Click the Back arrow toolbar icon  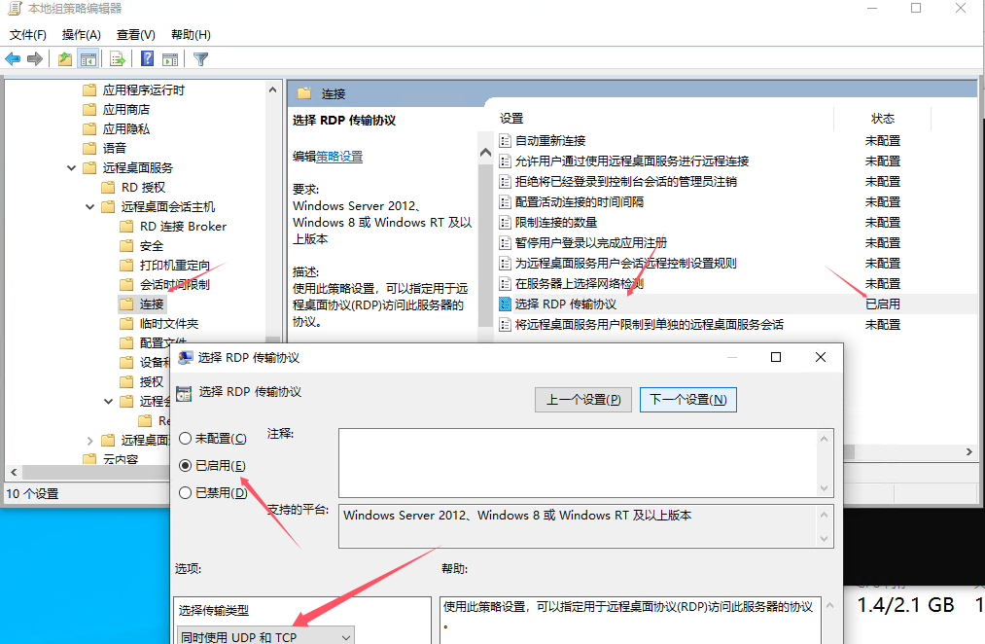[x=13, y=59]
